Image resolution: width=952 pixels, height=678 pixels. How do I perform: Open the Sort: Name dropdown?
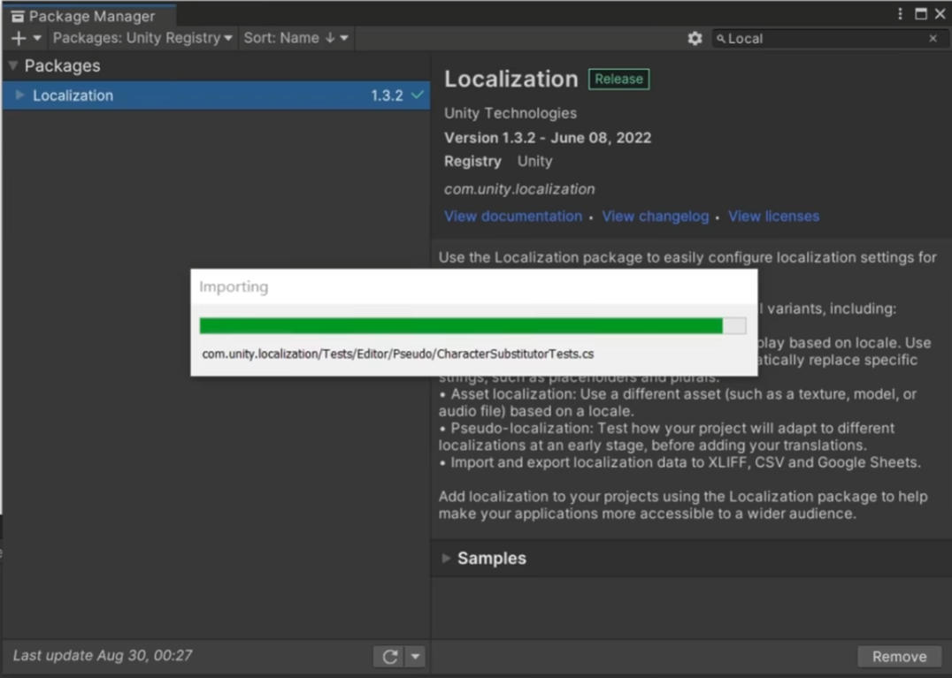pos(296,38)
